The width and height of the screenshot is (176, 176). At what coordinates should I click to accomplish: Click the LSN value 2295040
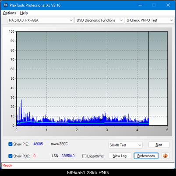tap(68, 156)
